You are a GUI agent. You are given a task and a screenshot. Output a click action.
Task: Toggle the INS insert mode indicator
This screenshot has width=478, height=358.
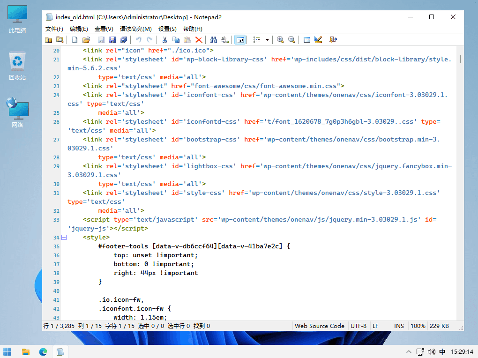[x=399, y=326]
